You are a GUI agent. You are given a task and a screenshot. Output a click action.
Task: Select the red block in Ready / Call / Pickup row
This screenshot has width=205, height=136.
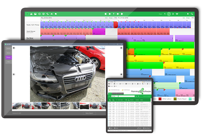[x=116, y=25]
